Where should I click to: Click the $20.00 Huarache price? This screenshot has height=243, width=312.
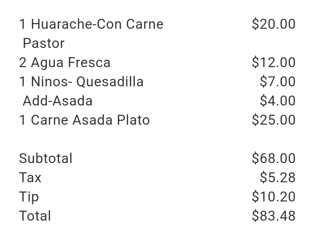pyautogui.click(x=273, y=24)
